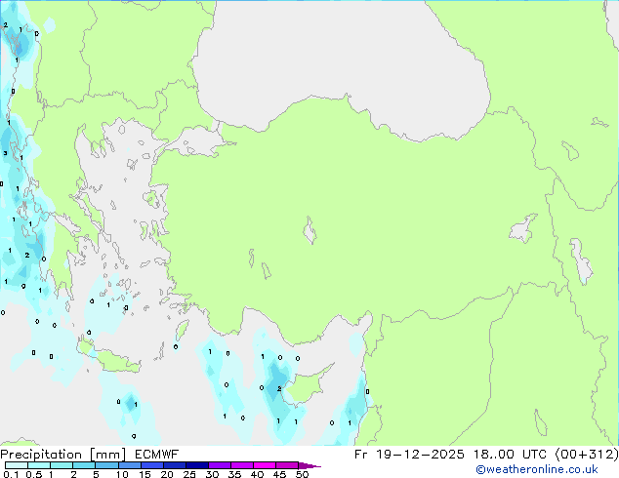Pick the 35–40 mm legend swatch

(x=241, y=465)
